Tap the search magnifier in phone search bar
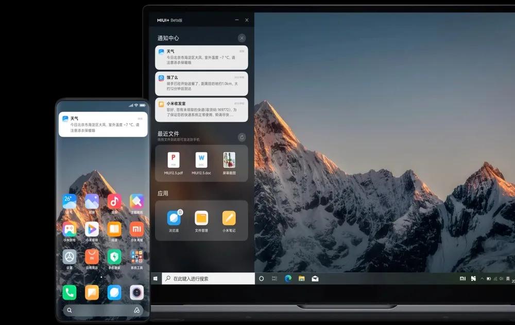The height and width of the screenshot is (325, 515). click(x=70, y=310)
